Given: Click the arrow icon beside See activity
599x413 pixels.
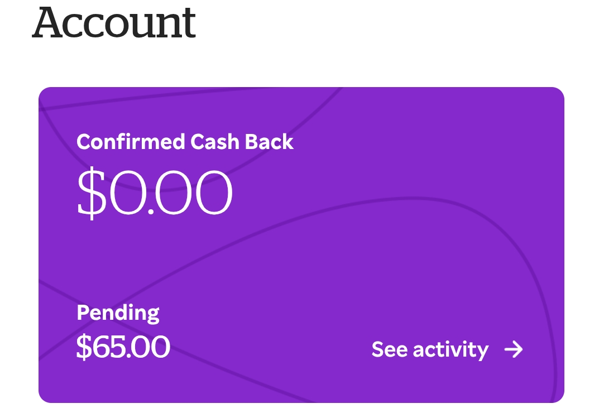Looking at the screenshot, I should pos(514,350).
